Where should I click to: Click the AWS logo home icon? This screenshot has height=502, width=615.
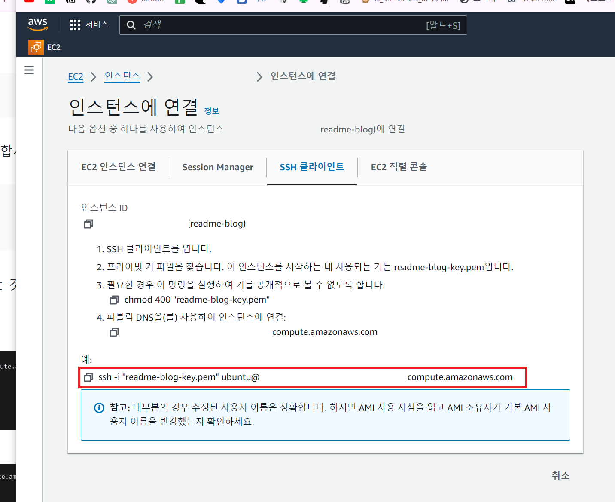pyautogui.click(x=38, y=24)
